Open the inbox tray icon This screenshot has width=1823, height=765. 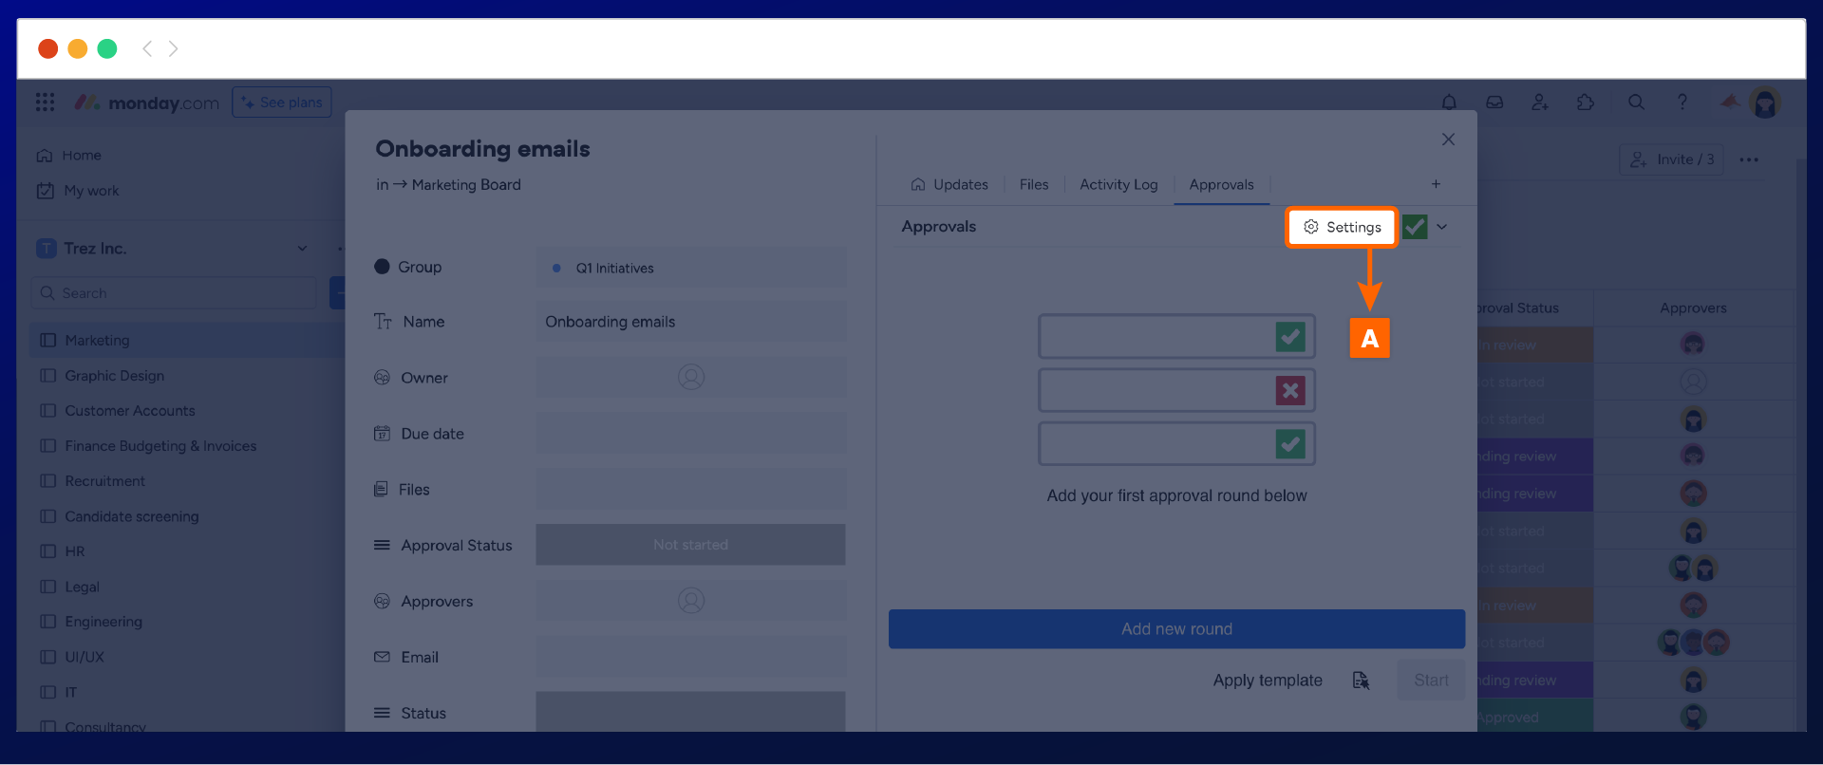point(1494,103)
